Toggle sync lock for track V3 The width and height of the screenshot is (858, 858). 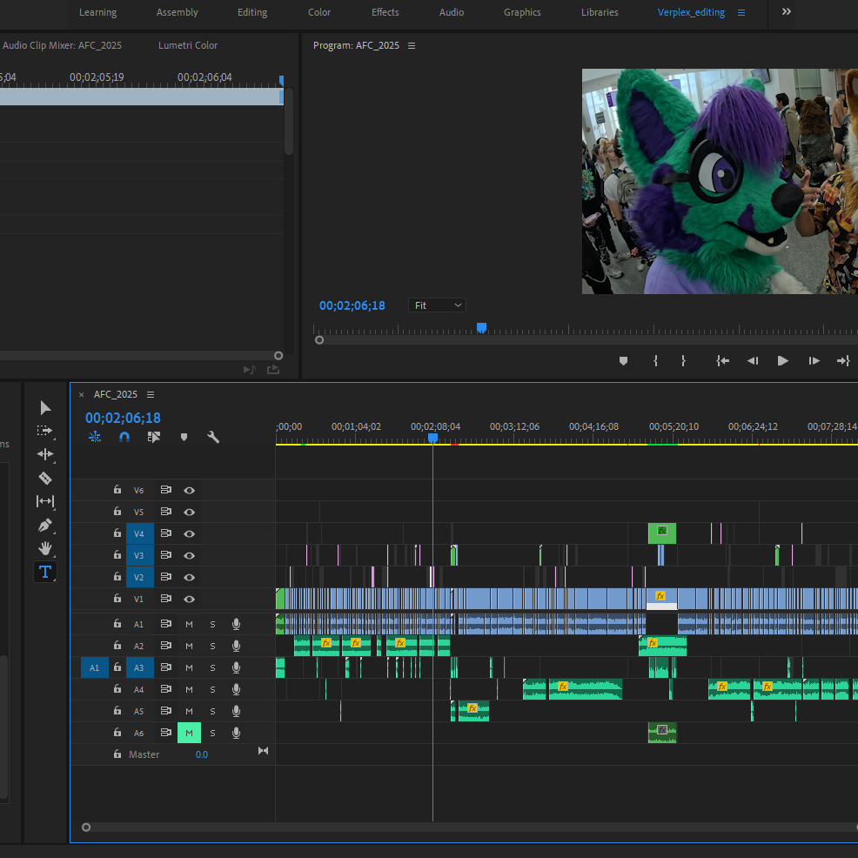(166, 555)
